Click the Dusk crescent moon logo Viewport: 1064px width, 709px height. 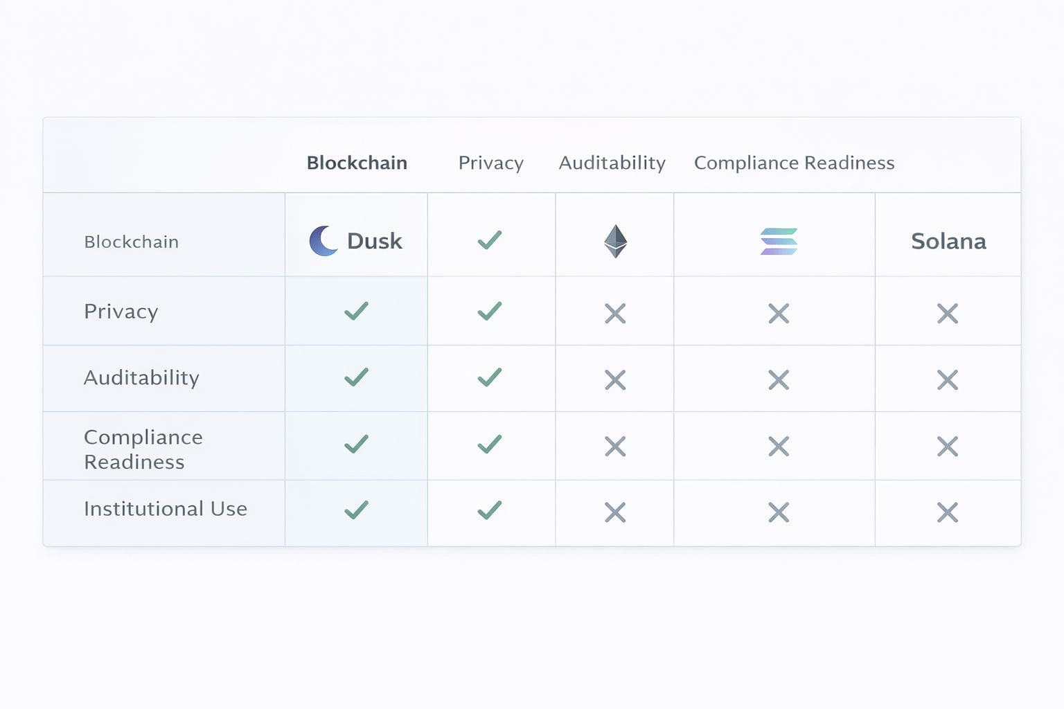tap(323, 241)
